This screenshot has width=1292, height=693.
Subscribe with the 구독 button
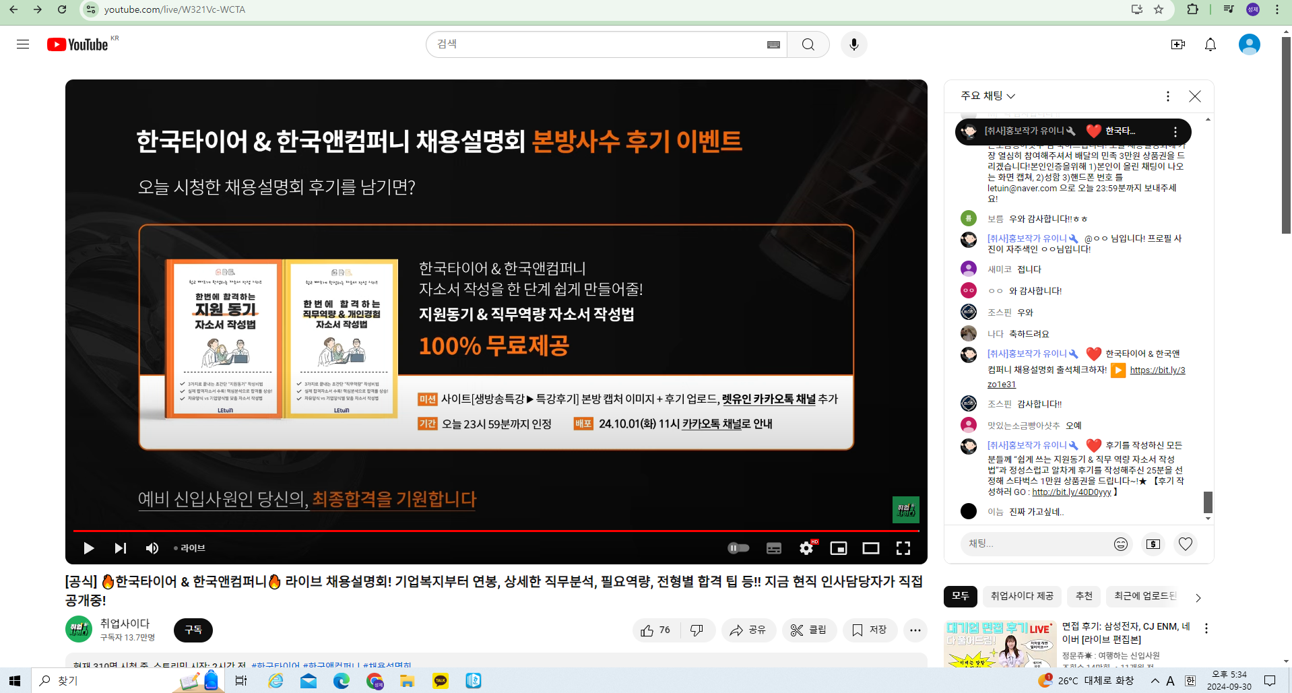click(193, 630)
